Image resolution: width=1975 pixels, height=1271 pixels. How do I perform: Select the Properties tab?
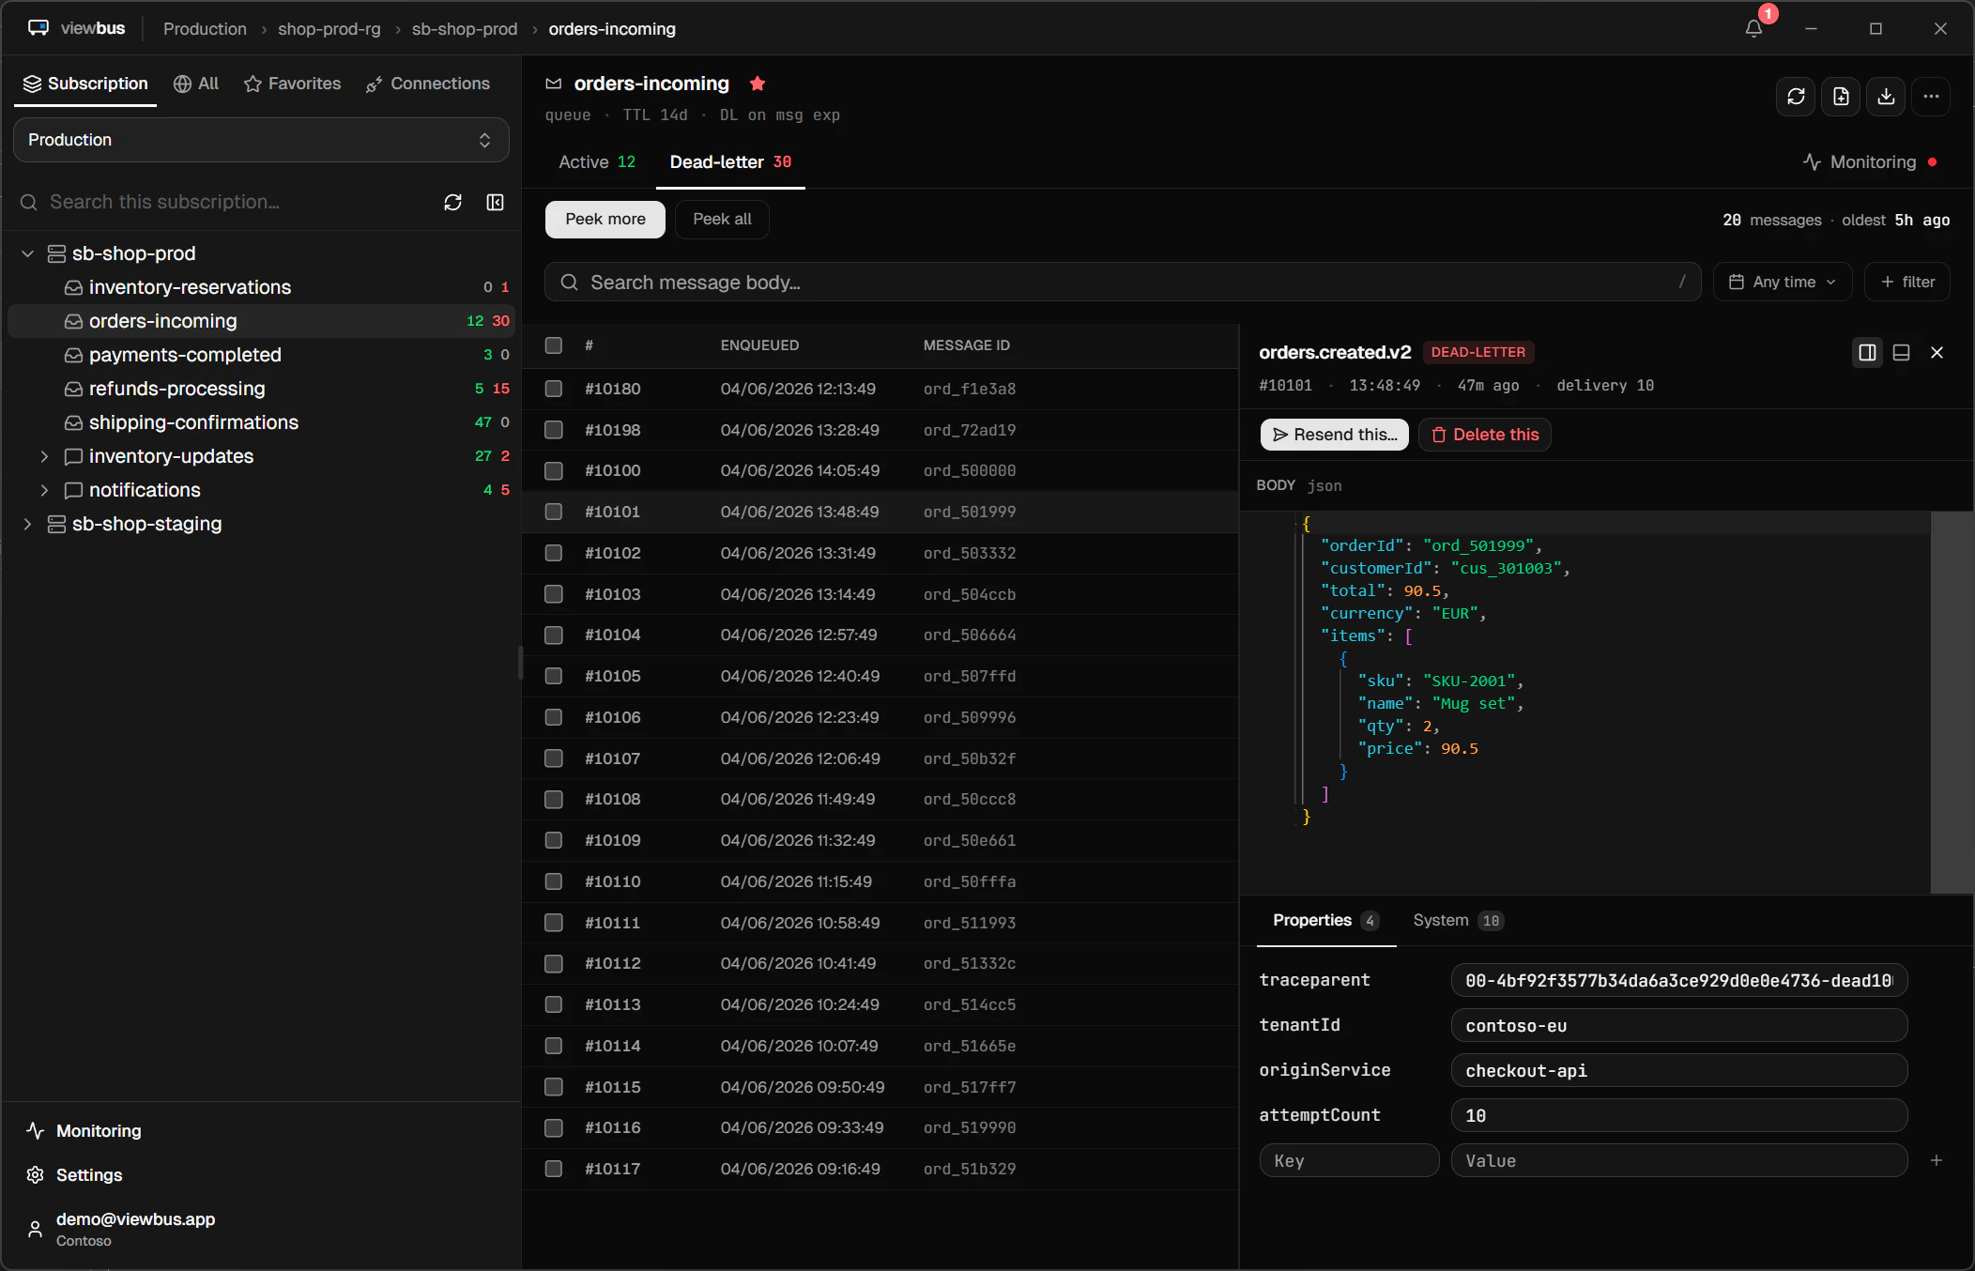[x=1325, y=920]
